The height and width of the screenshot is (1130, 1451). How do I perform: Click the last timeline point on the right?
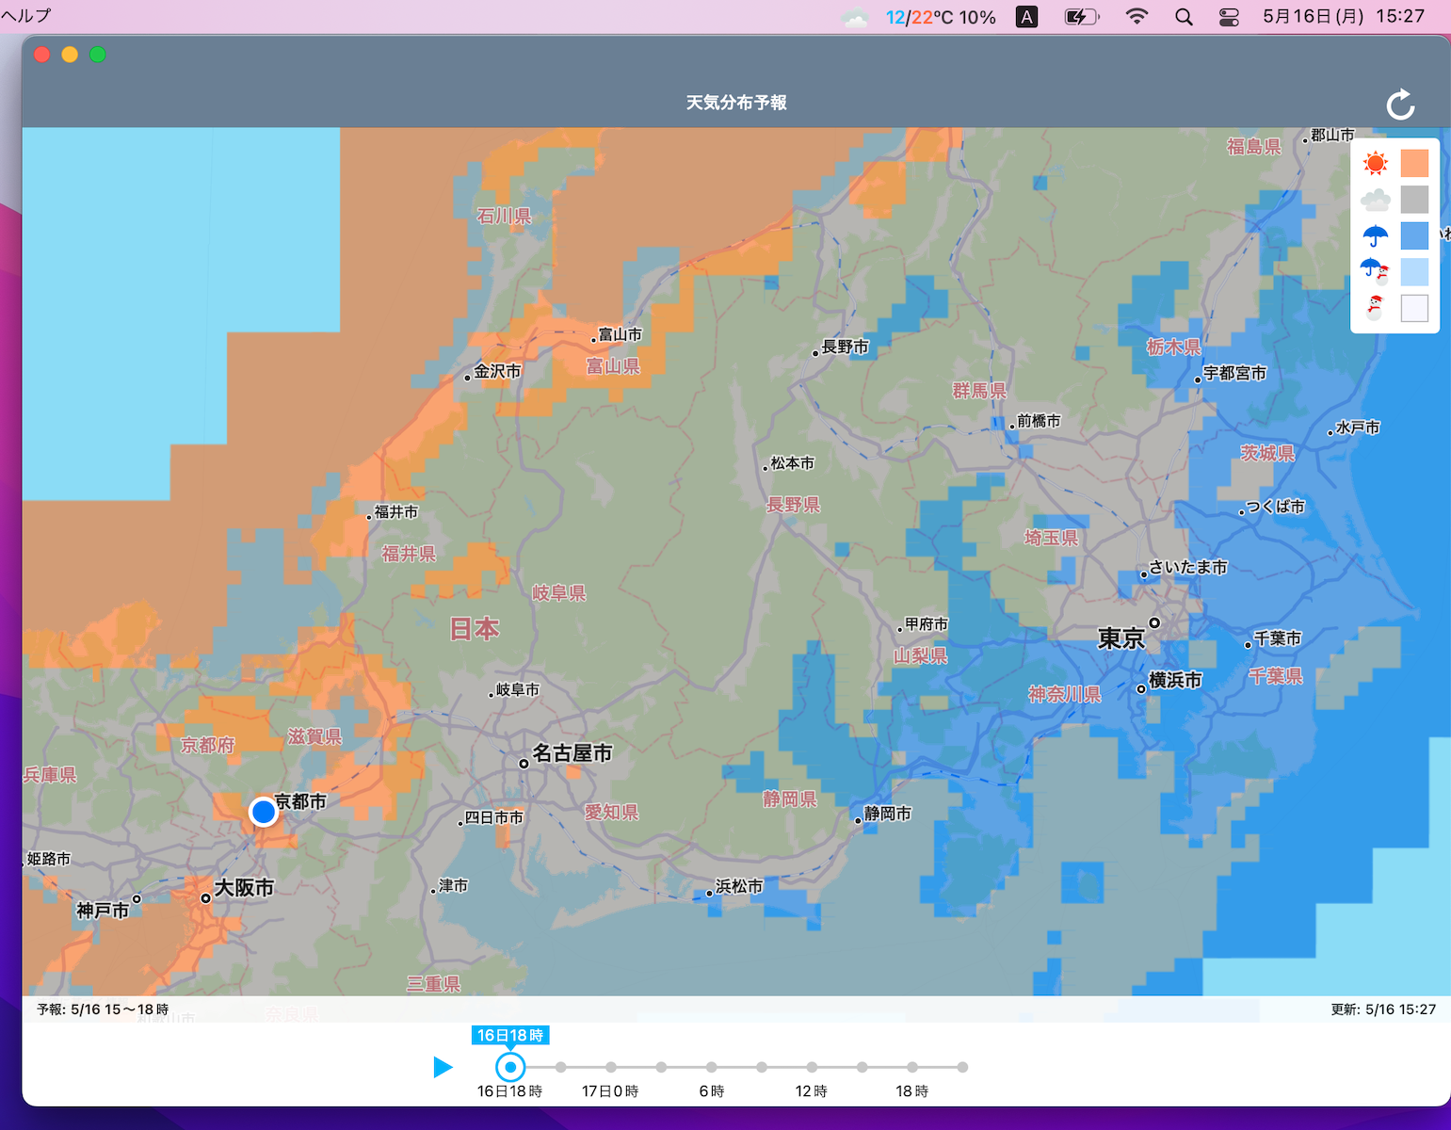962,1067
